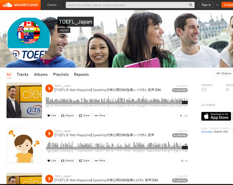233x185 pixels.
Task: Click the orange Create button
Action: point(227,5)
